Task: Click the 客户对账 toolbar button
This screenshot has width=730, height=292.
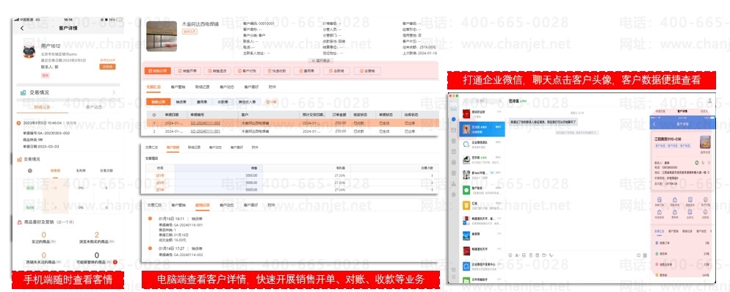Action: (247, 71)
